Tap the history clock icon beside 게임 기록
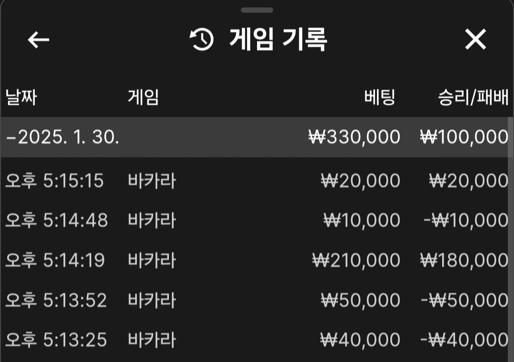The height and width of the screenshot is (362, 514). [202, 40]
